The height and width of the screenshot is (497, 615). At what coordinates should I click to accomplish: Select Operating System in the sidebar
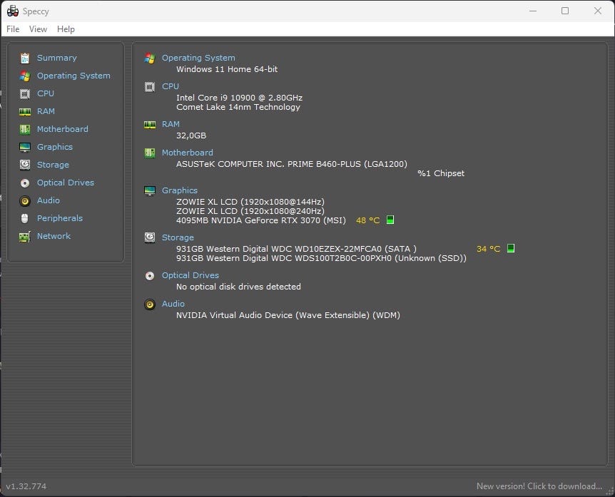point(73,76)
